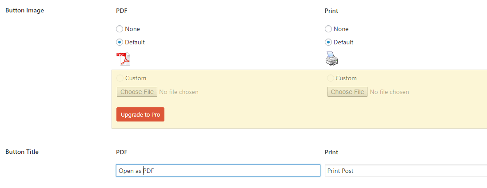Screen dimensions: 487x188
Task: Select Default for the Print button image
Action: (328, 43)
